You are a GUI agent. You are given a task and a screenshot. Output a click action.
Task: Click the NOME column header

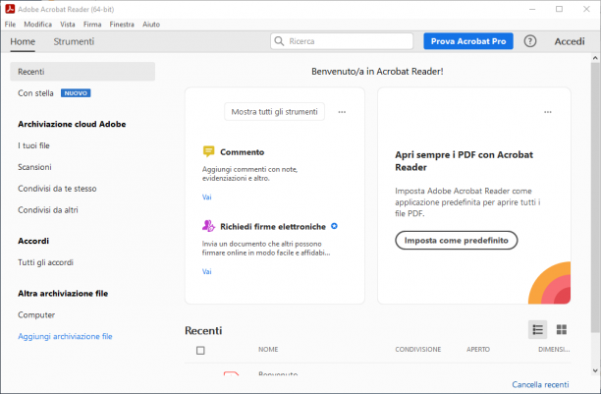[268, 350]
